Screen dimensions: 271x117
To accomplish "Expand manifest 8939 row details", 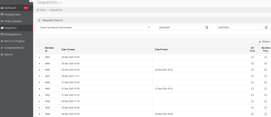I will (39, 108).
